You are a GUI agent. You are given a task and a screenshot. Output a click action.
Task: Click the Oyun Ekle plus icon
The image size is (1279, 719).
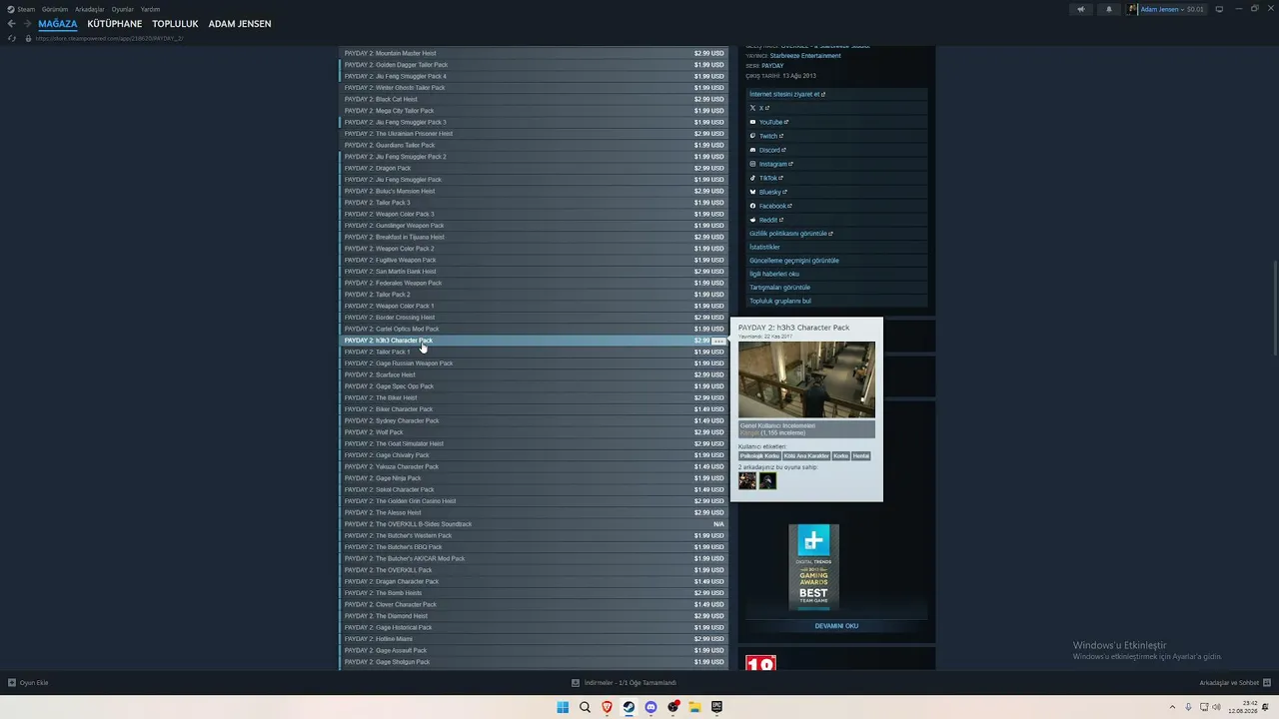tap(12, 683)
